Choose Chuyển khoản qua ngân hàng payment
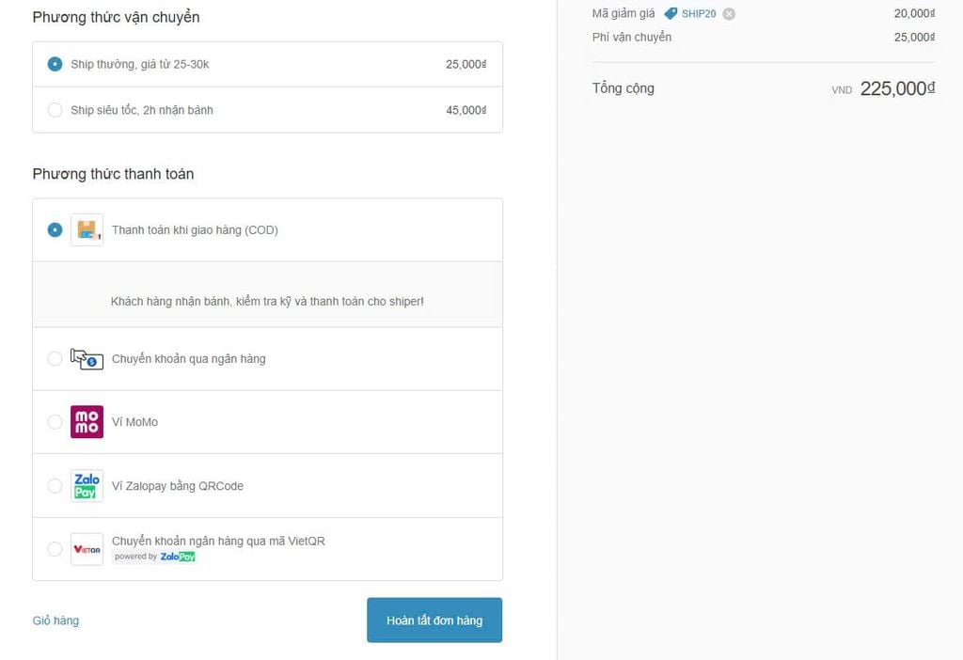This screenshot has width=963, height=660. pos(55,358)
